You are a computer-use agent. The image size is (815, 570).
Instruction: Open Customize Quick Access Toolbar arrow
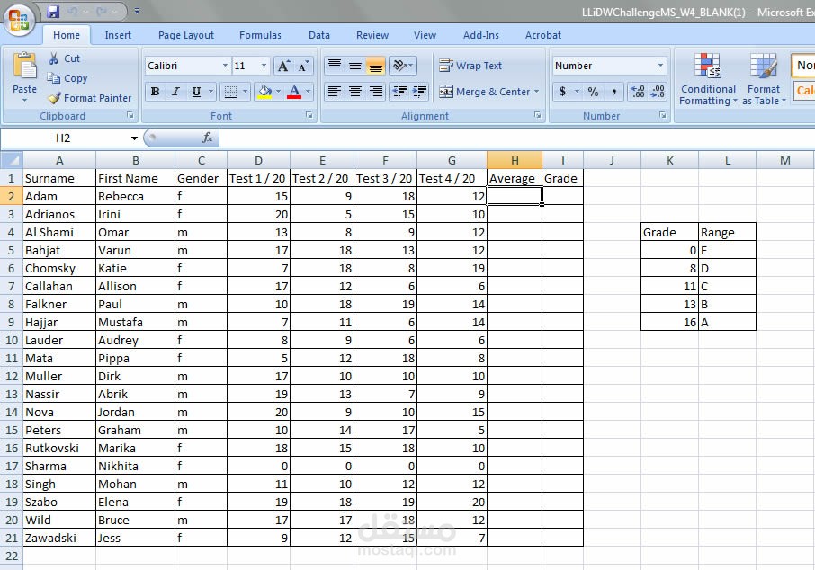tap(138, 11)
